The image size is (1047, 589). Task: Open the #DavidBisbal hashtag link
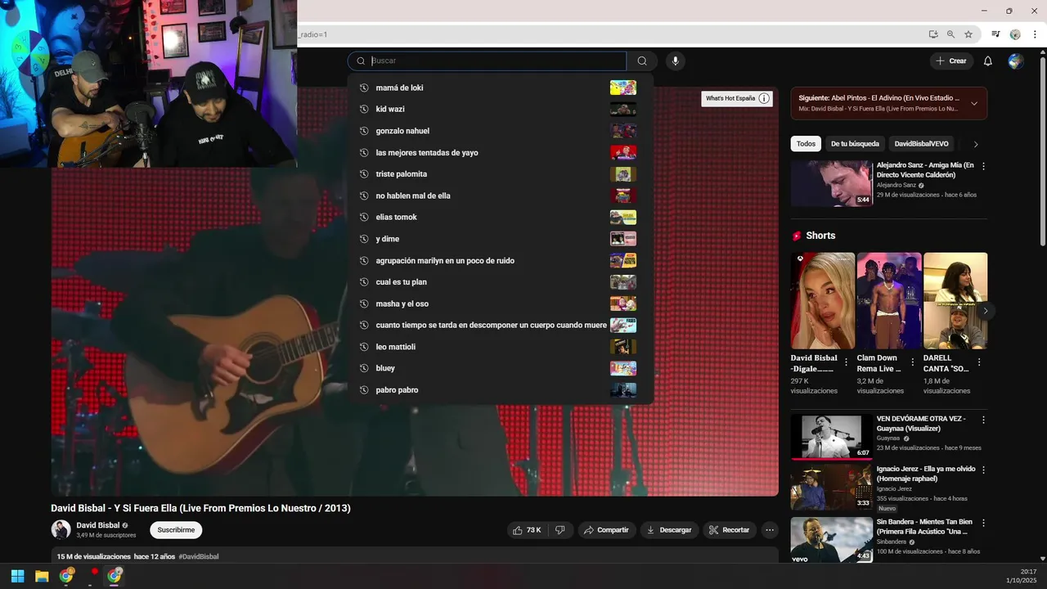(x=199, y=556)
